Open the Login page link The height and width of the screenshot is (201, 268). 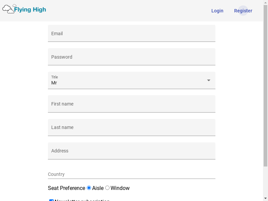[x=217, y=11]
